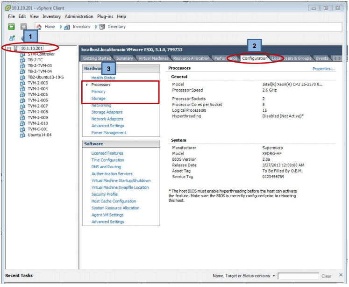349x287 pixels.
Task: Click the first Inventory breadcrumb icon
Action: click(x=67, y=27)
